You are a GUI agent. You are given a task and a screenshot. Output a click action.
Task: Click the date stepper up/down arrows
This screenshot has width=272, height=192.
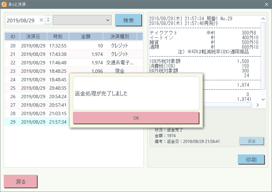[x=48, y=20]
